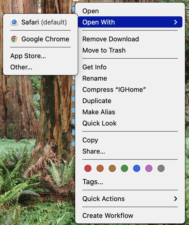Expand the Open With submenu arrow
The image size is (189, 225).
[176, 22]
